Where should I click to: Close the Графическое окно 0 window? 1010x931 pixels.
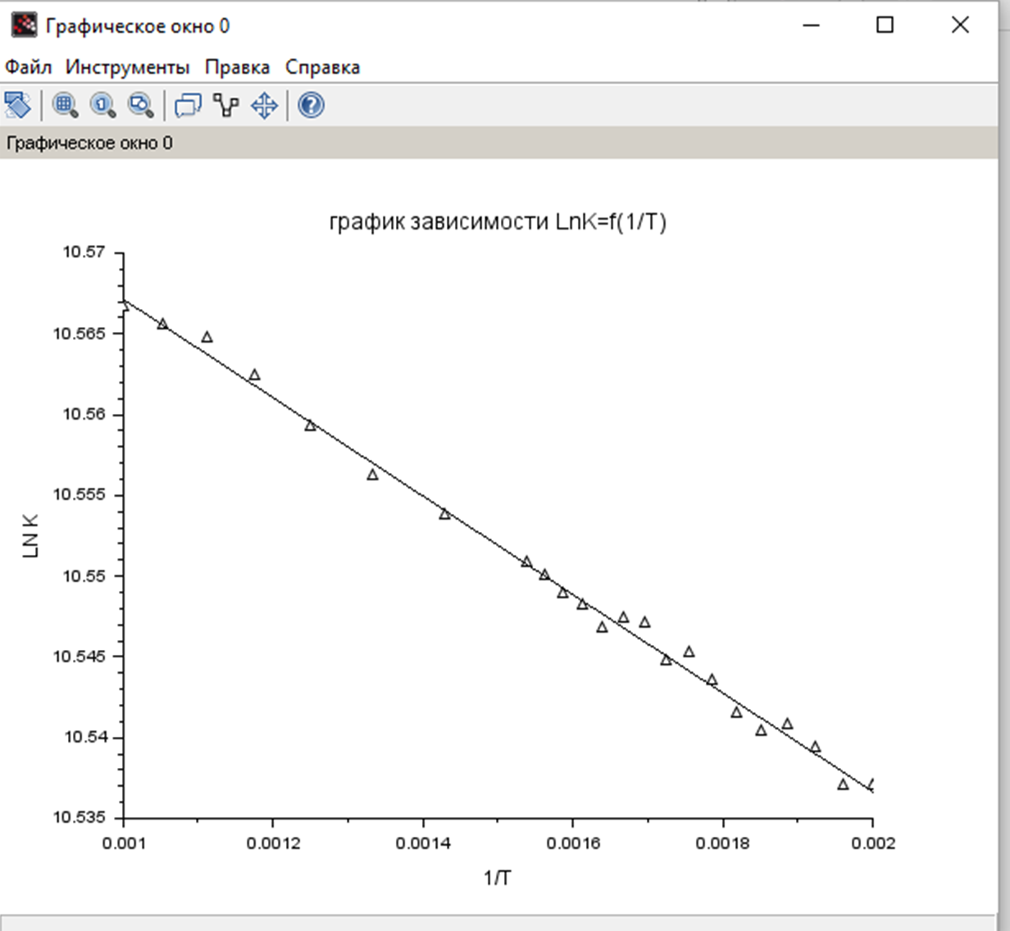point(960,25)
